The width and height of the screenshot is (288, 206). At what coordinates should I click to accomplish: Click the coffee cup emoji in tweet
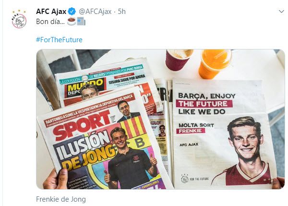pos(71,22)
